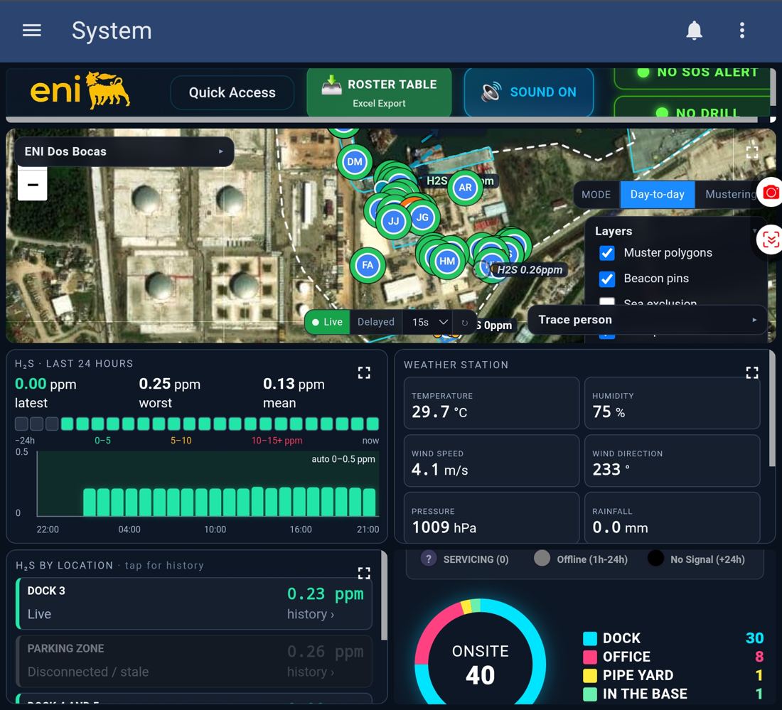Click the 0.25 ppm worst value
The width and height of the screenshot is (782, 710).
(x=170, y=384)
